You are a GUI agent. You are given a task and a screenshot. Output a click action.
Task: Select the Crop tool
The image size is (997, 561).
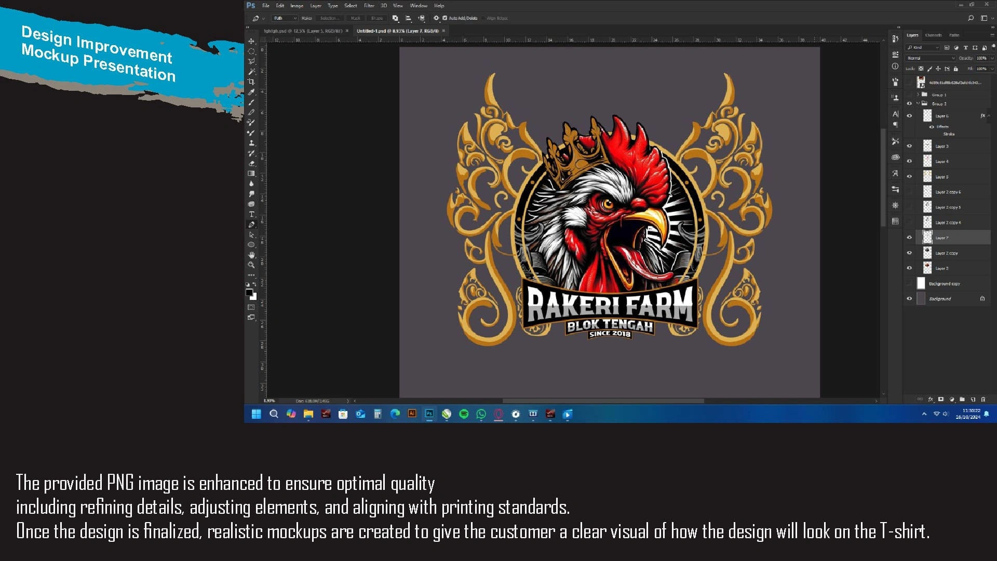(251, 82)
